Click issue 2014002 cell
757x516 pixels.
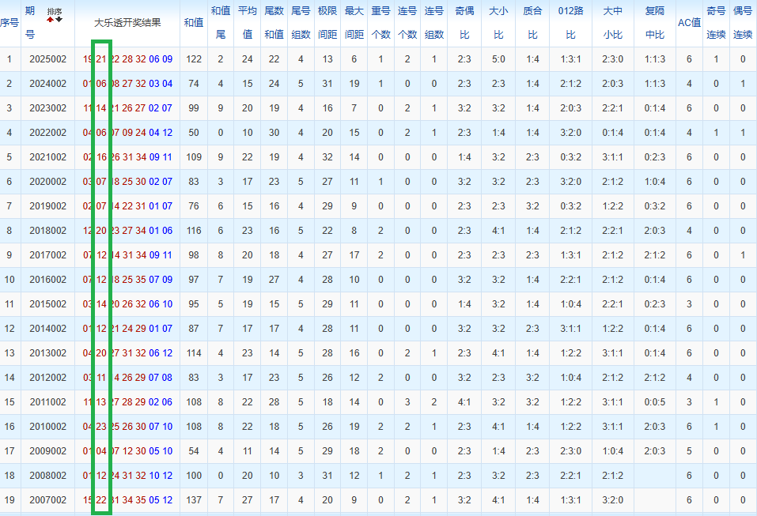tap(47, 329)
